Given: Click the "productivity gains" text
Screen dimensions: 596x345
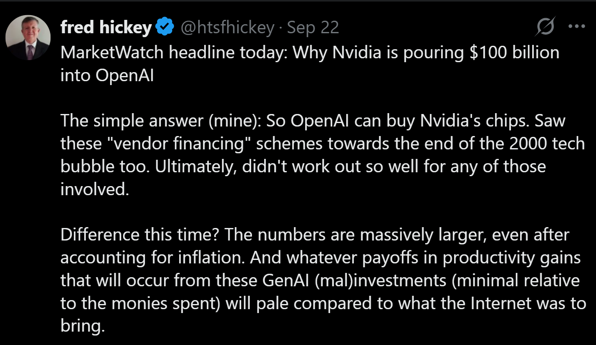Looking at the screenshot, I should point(511,258).
